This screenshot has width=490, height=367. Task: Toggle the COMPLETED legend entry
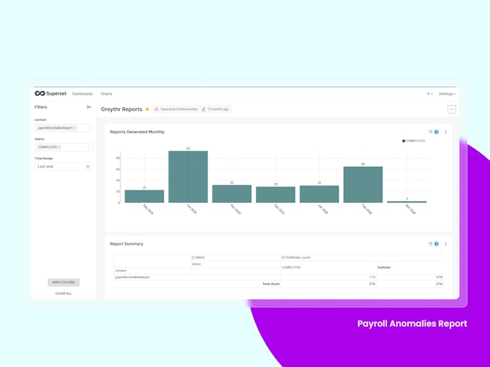413,140
